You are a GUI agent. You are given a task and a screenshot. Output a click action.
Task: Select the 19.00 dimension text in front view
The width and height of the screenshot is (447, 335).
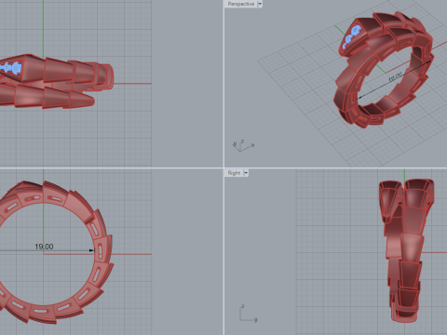pyautogui.click(x=44, y=247)
